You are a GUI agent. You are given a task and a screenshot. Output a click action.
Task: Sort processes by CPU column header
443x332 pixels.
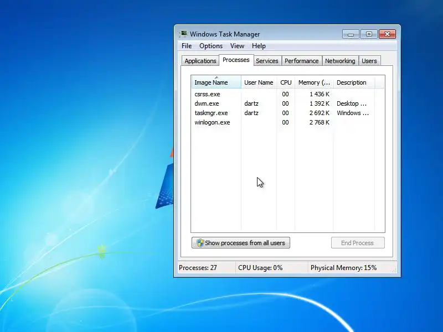[x=286, y=82]
